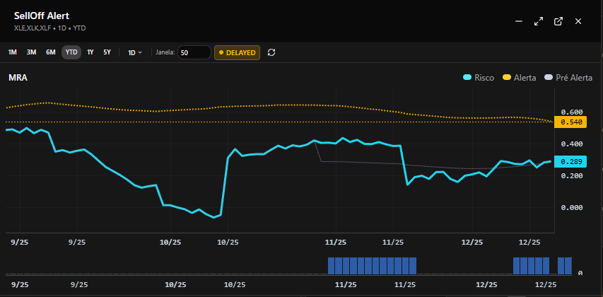Select the YTD time range
This screenshot has height=297, width=603.
point(71,52)
